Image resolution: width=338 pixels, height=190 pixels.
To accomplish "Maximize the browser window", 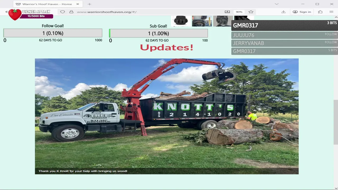I will coord(317,4).
